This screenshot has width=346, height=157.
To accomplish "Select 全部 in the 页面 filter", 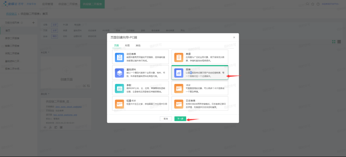I will 55,30.
